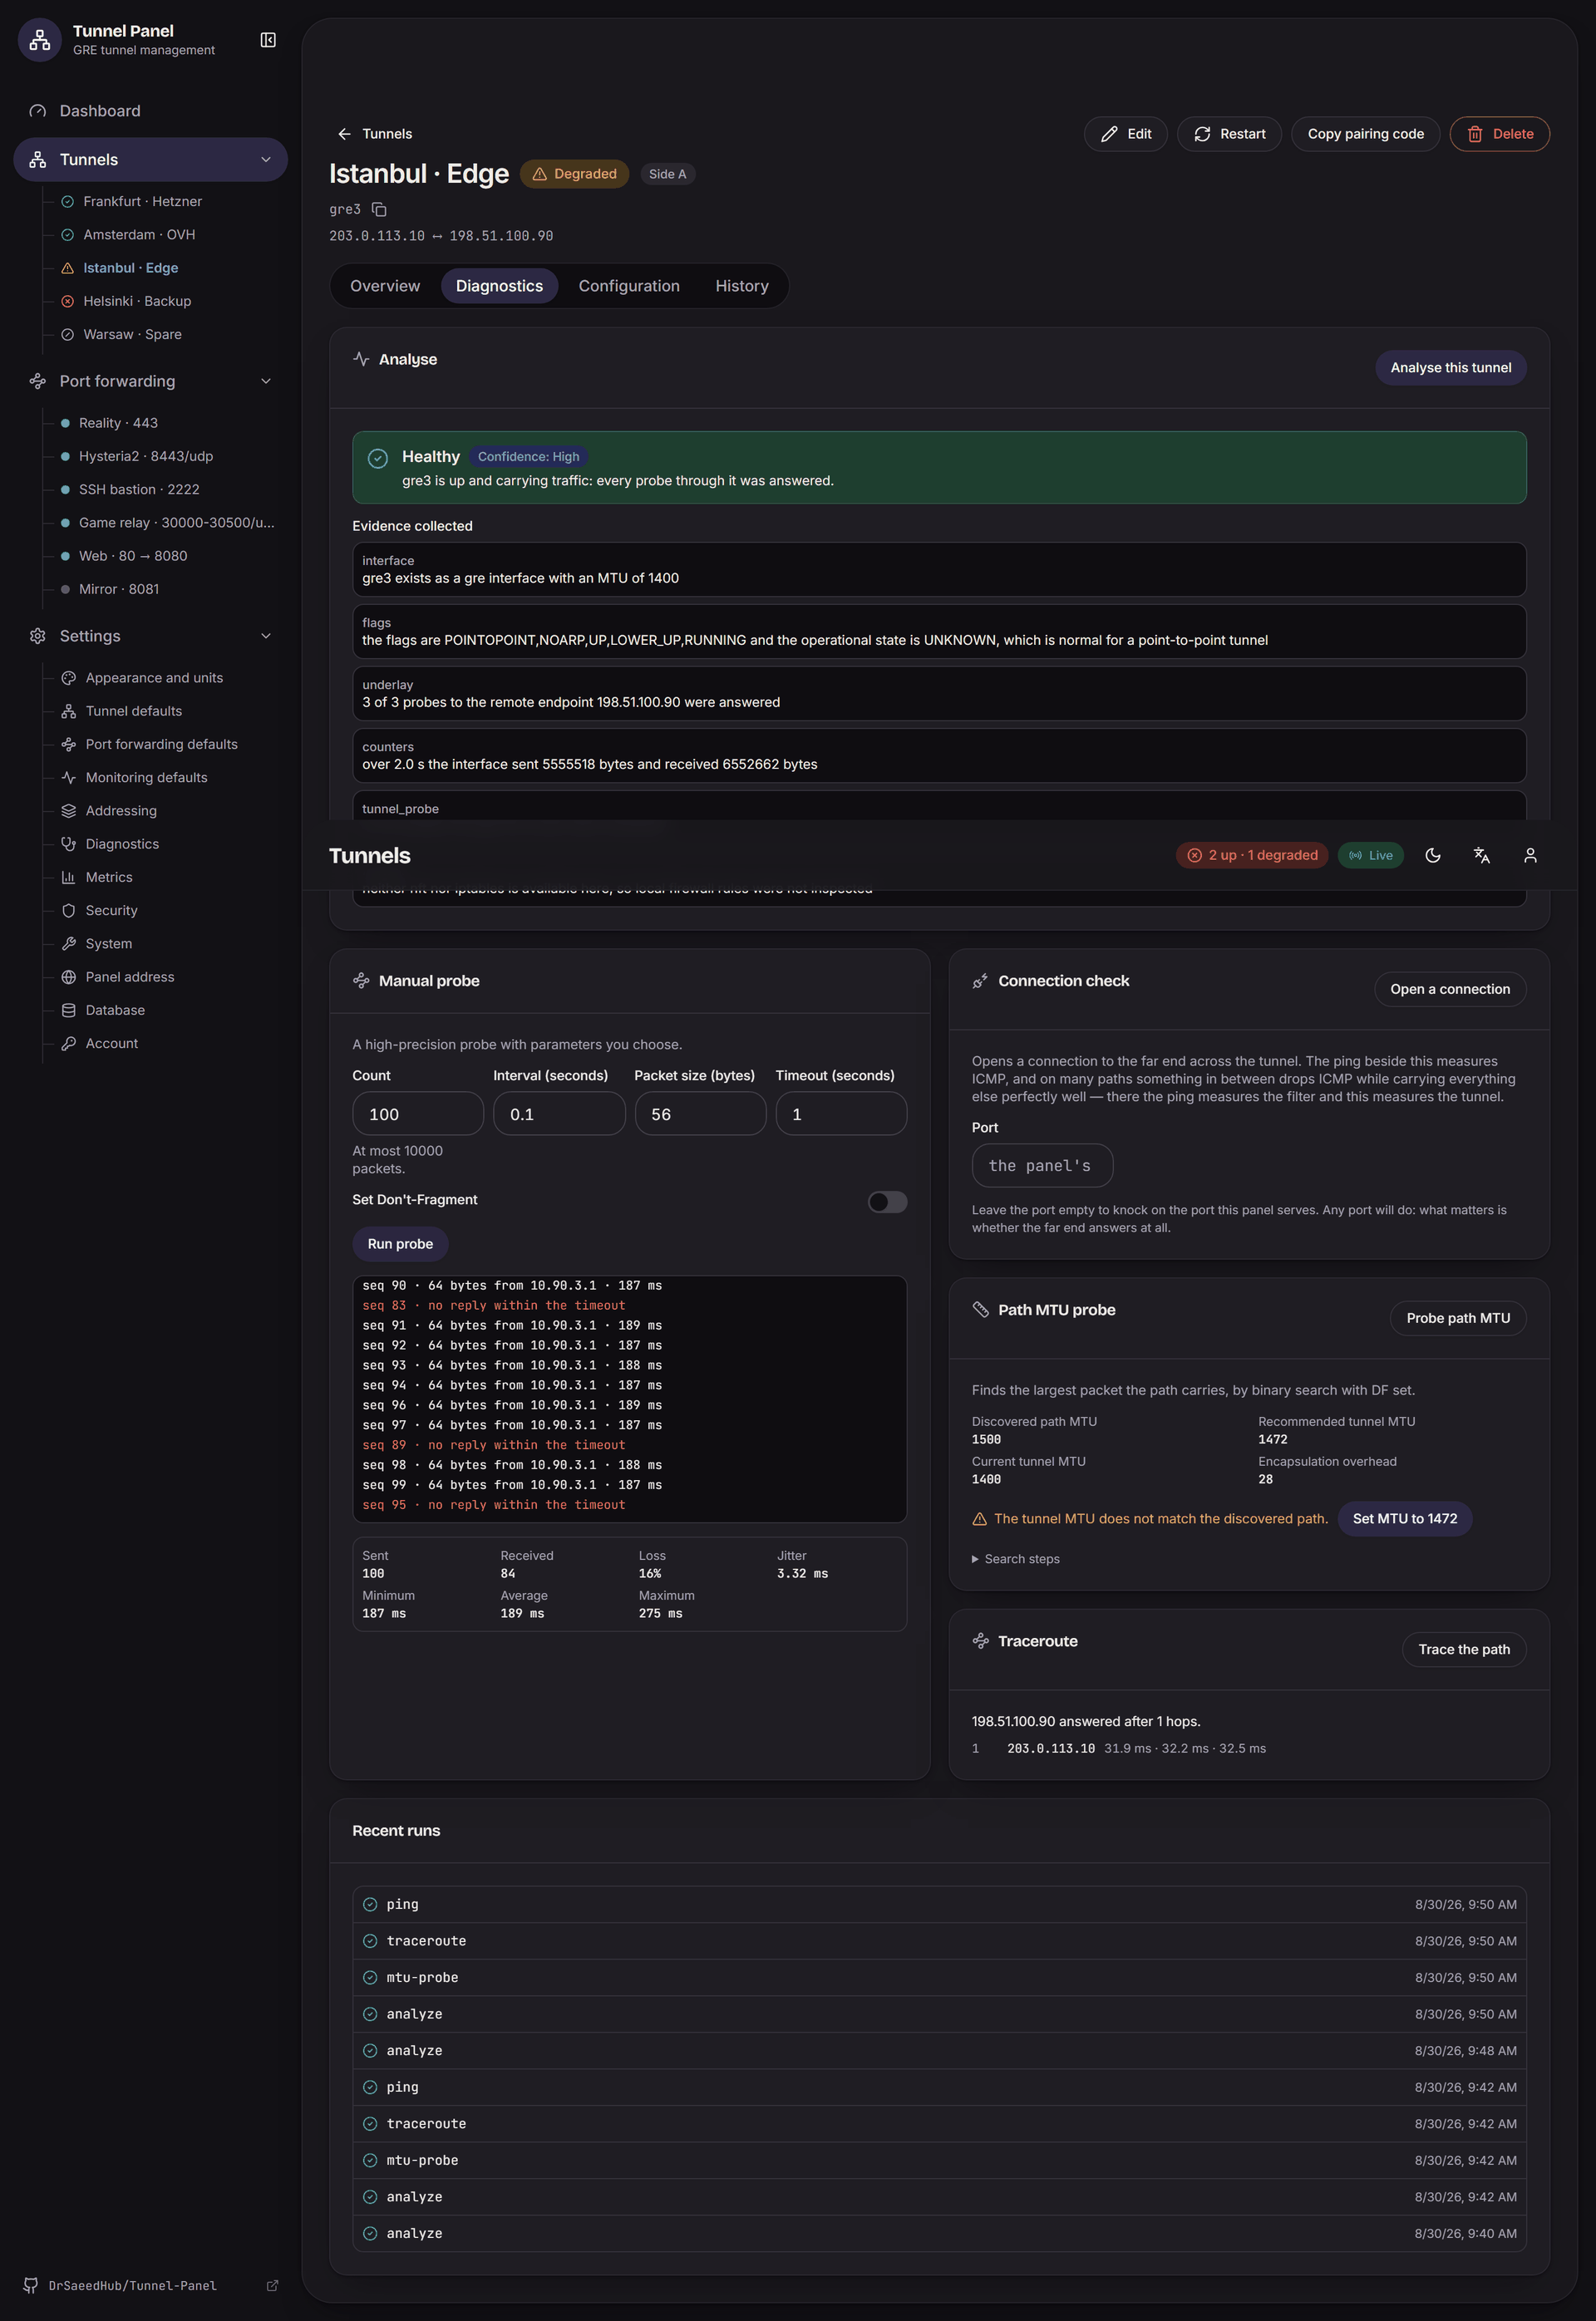Click the Tunnel Panel logo icon
Image resolution: width=1596 pixels, height=2321 pixels.
click(x=40, y=40)
